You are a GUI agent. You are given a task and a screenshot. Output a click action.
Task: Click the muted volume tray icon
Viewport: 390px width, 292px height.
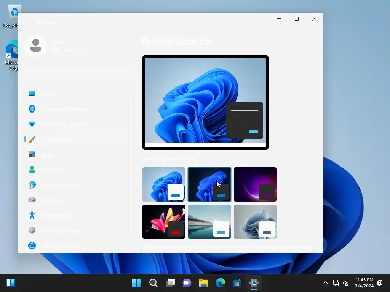tap(346, 283)
